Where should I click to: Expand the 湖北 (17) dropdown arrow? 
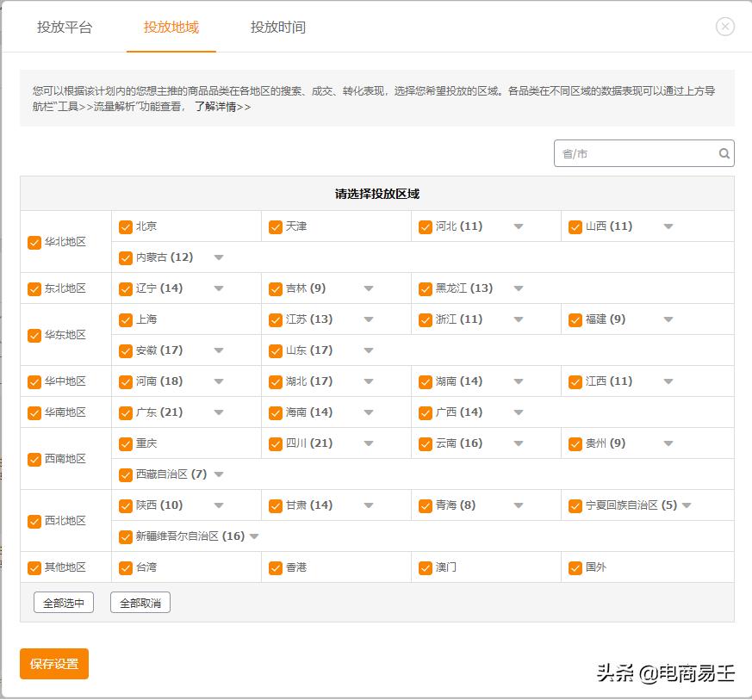click(x=369, y=381)
